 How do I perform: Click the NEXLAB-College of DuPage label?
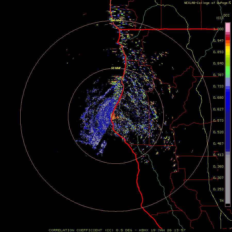click(206, 3)
